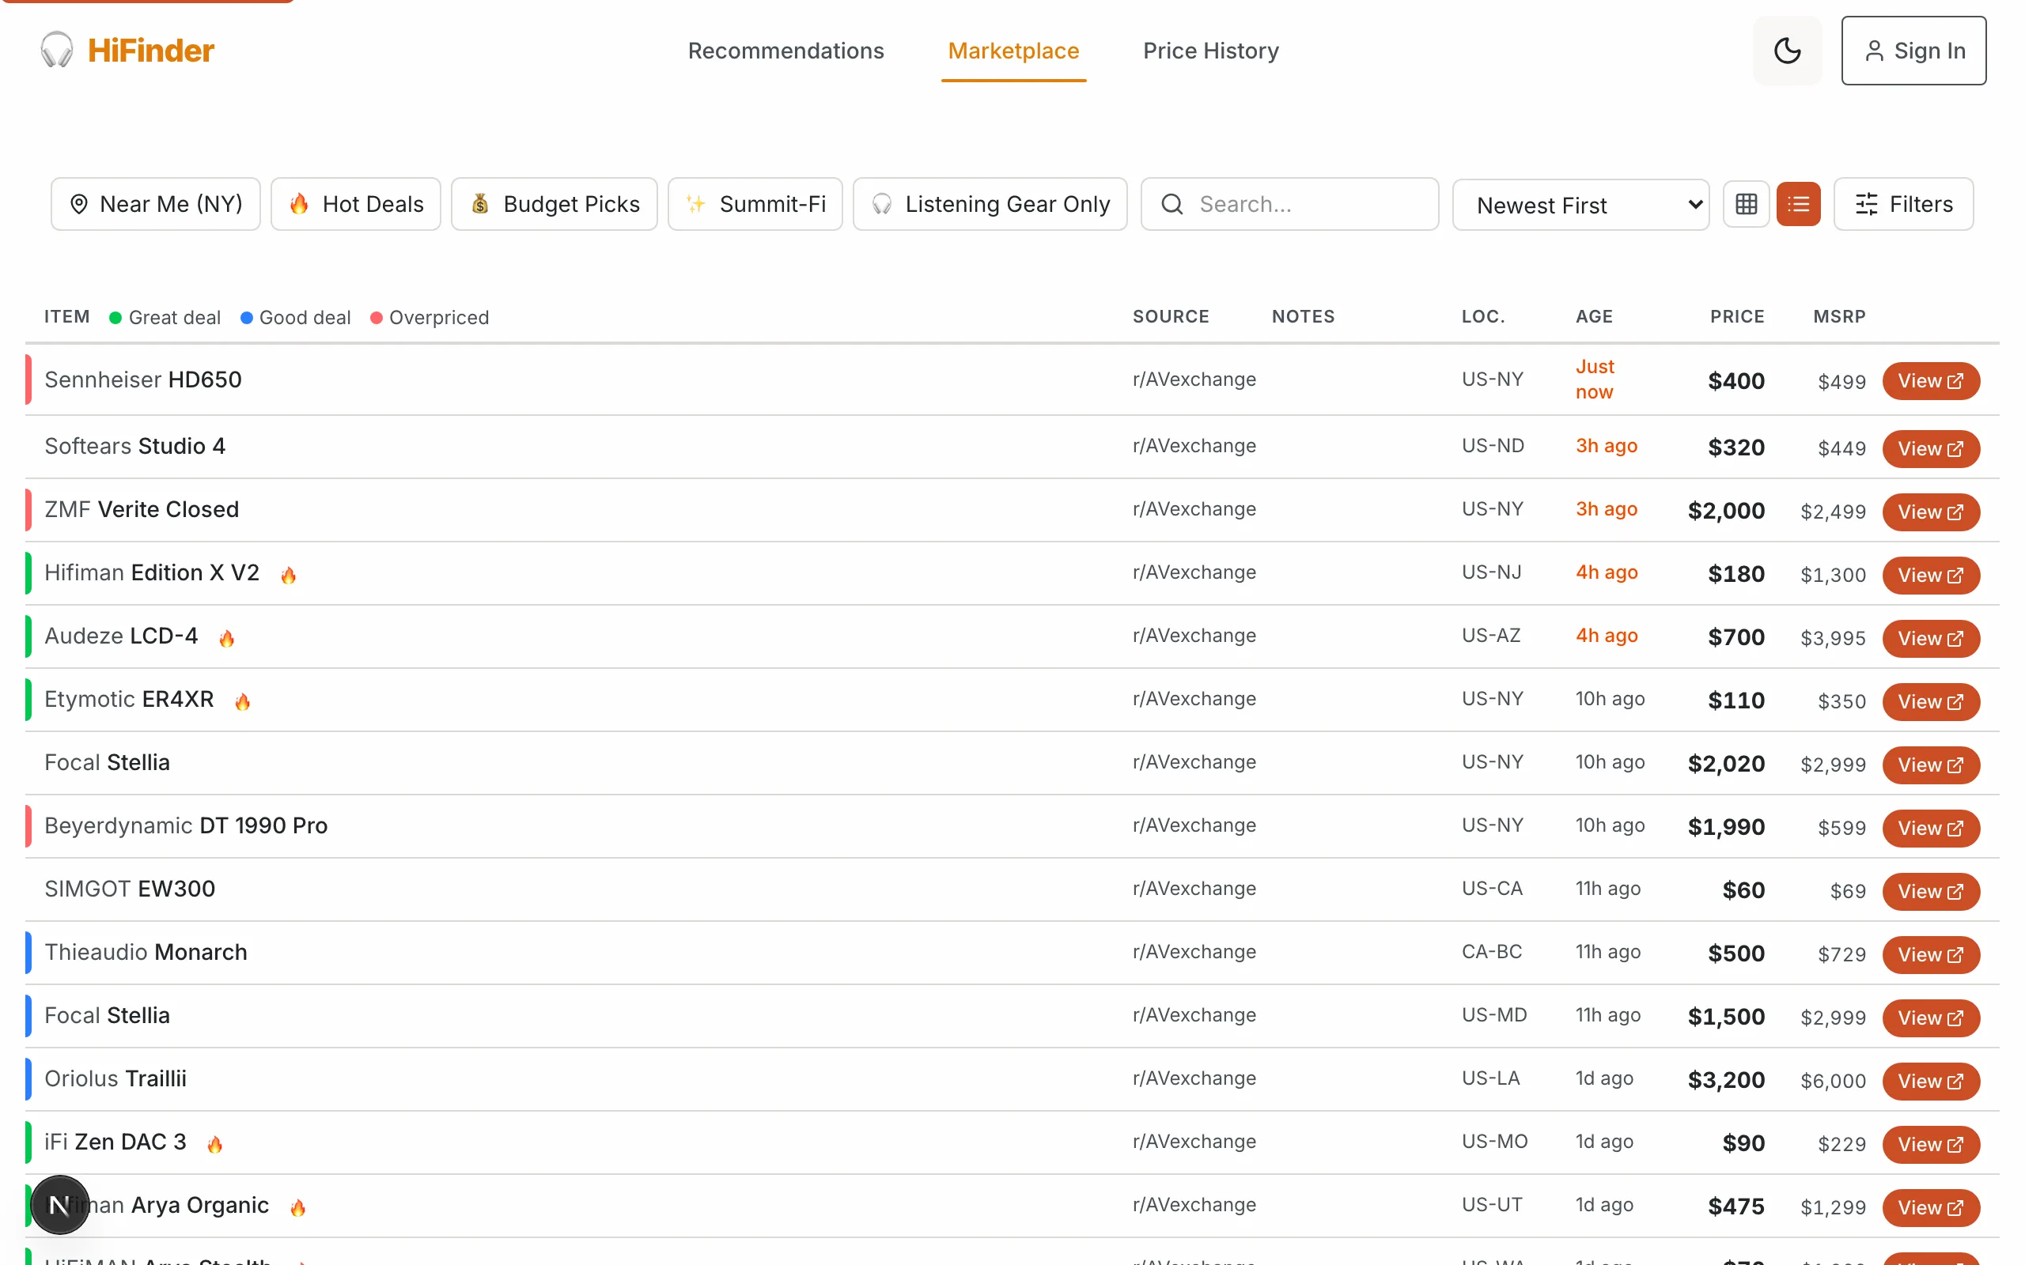This screenshot has height=1265, width=2025.
Task: View the Sennheiser HD650 listing
Action: [1930, 380]
